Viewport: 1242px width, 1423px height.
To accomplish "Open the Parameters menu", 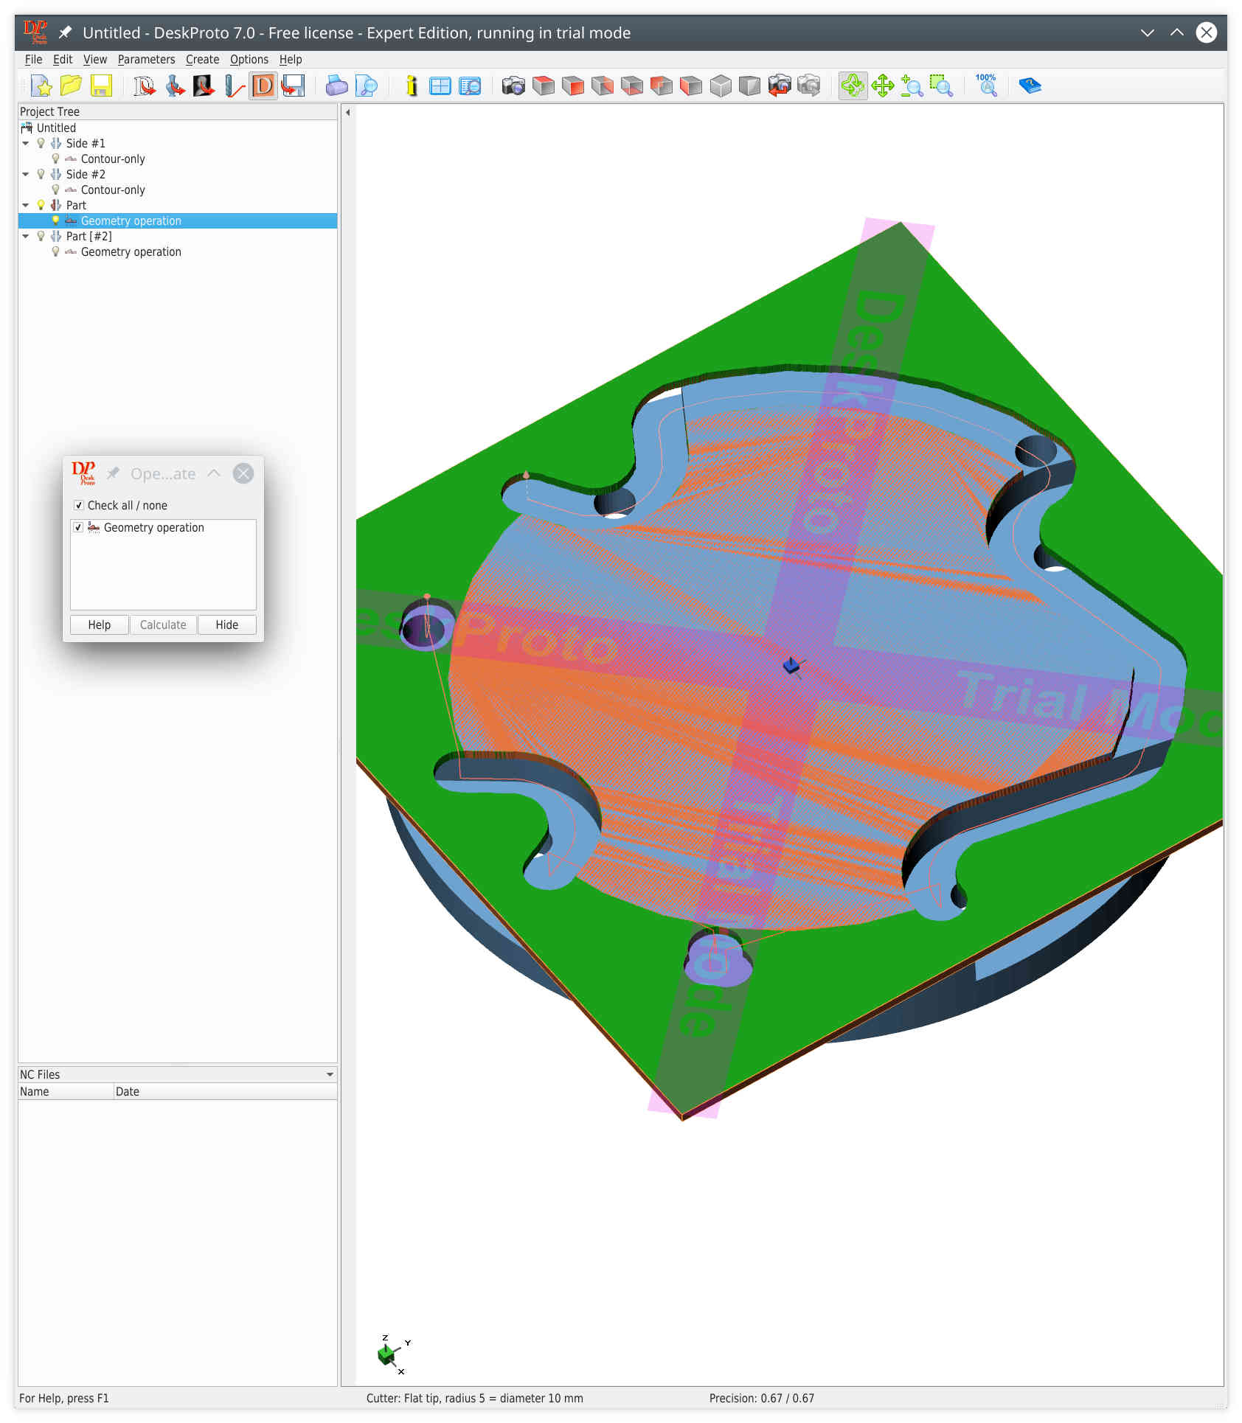I will point(146,60).
